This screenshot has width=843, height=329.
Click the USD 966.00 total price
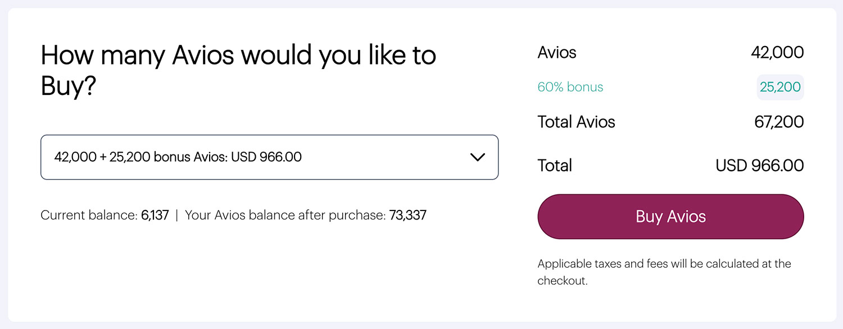pos(759,166)
